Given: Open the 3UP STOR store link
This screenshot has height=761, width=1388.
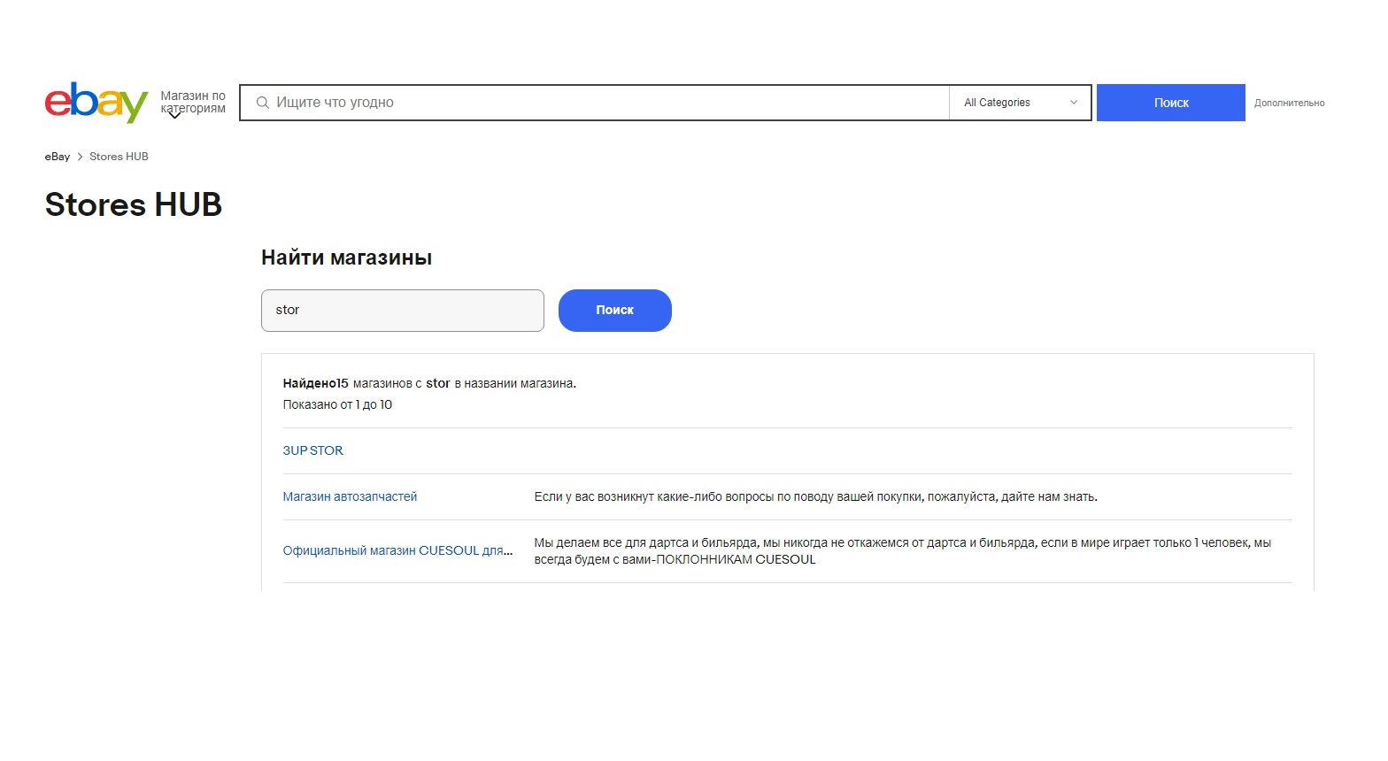Looking at the screenshot, I should coord(313,450).
